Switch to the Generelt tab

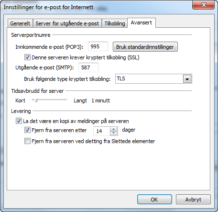pyautogui.click(x=20, y=23)
